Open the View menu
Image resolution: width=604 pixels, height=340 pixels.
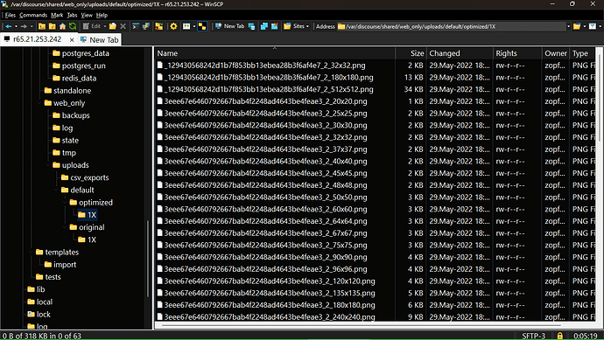tap(87, 15)
